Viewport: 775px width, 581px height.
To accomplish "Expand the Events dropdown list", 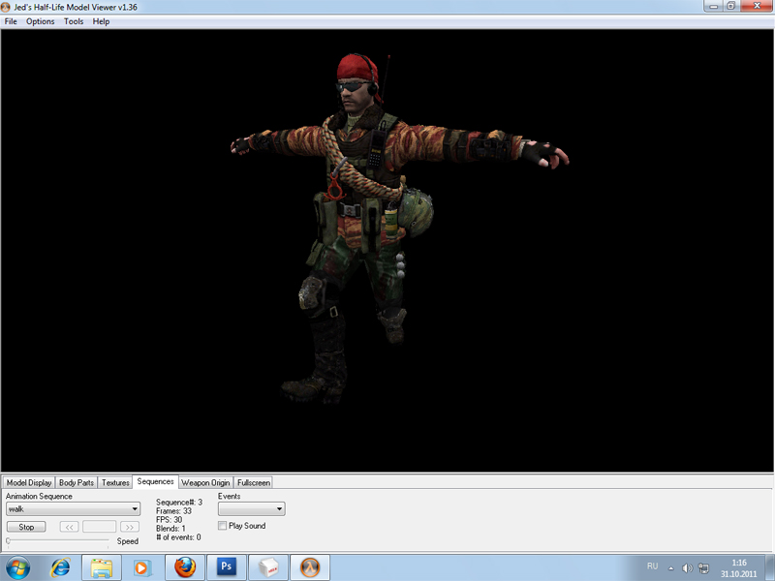I will point(251,508).
